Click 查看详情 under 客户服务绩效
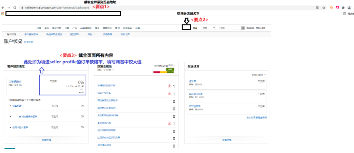The width and height of the screenshot is (354, 153). (46, 140)
